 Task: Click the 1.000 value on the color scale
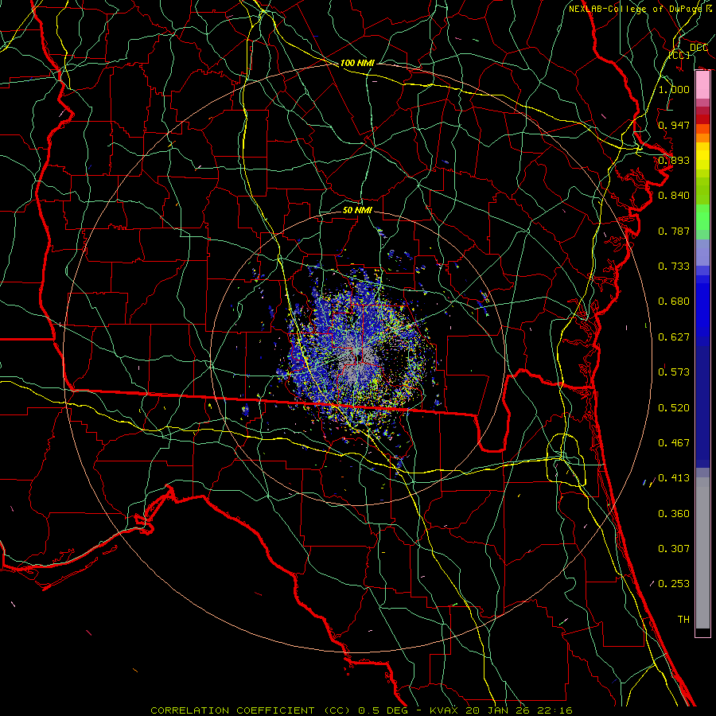point(674,89)
